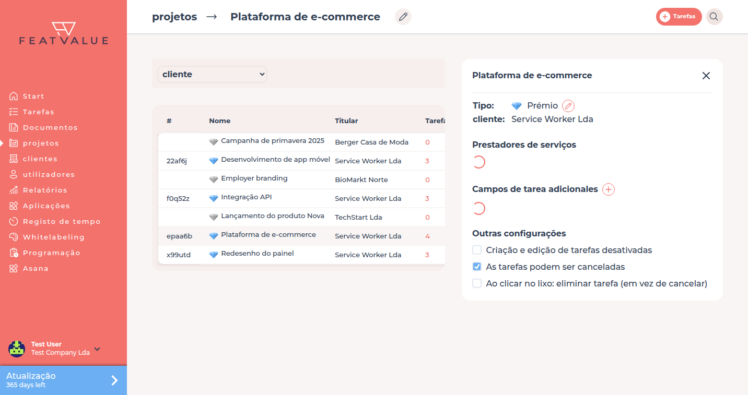Viewport: 748px width, 395px height.
Task: Click project ID x99utd
Action: pos(178,255)
